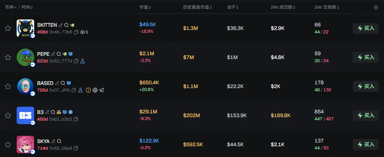
Task: Click the USDC coin badge on B3
Action: tap(70, 112)
